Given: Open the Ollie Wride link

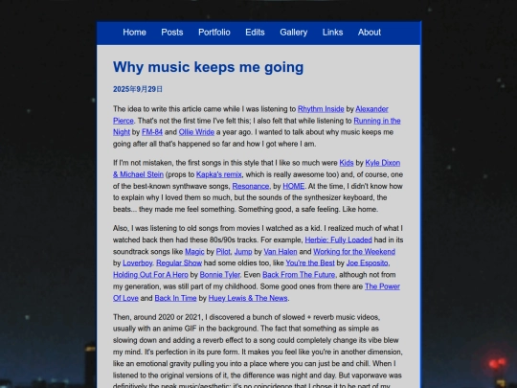Looking at the screenshot, I should (196, 132).
